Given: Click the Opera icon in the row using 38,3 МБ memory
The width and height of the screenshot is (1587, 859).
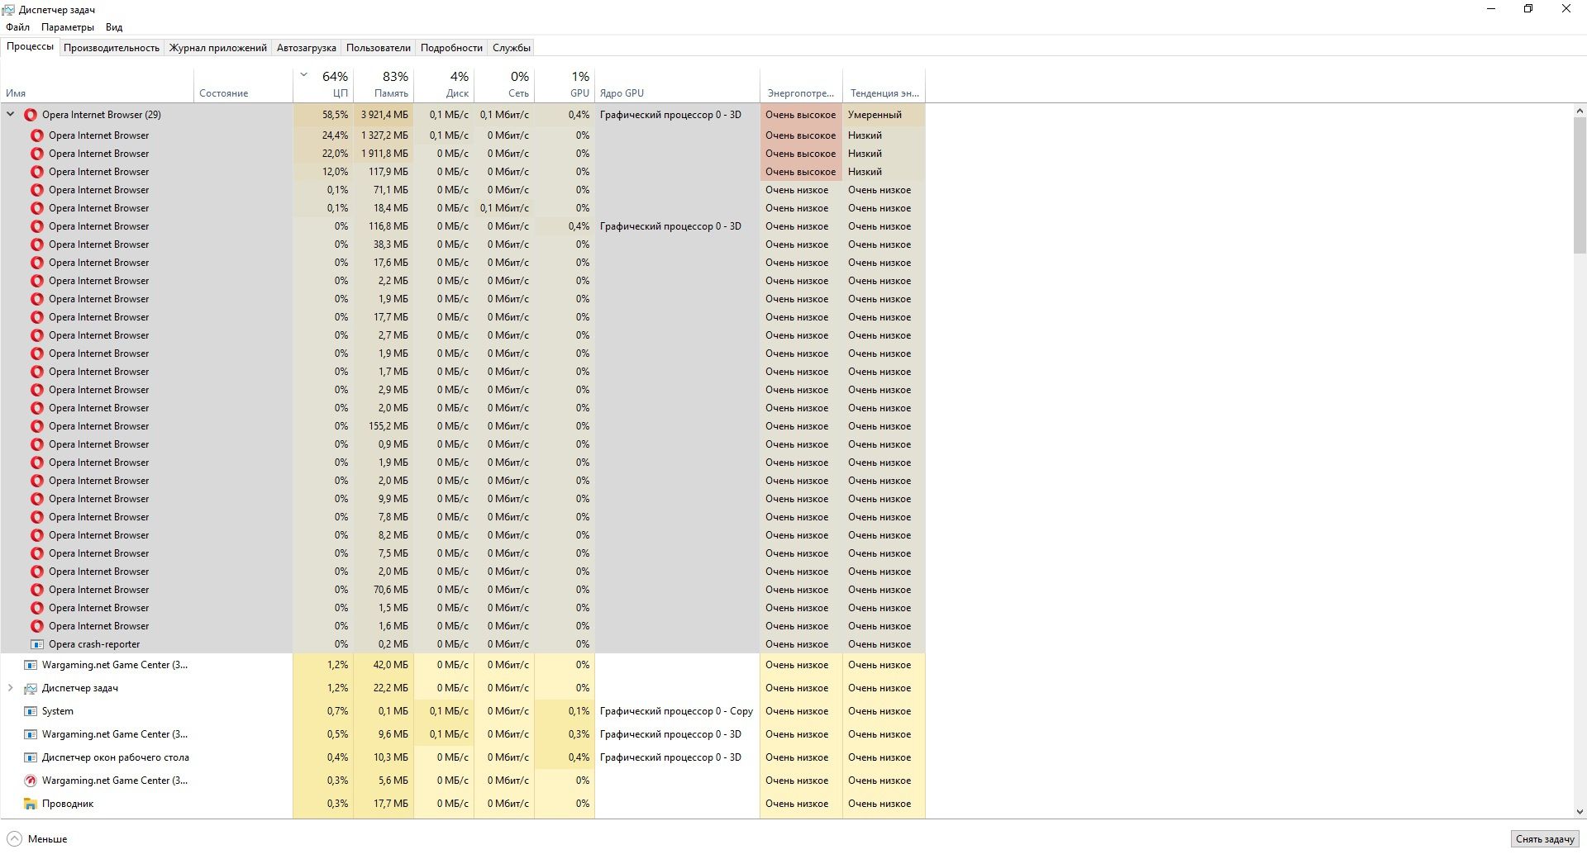Looking at the screenshot, I should [37, 244].
